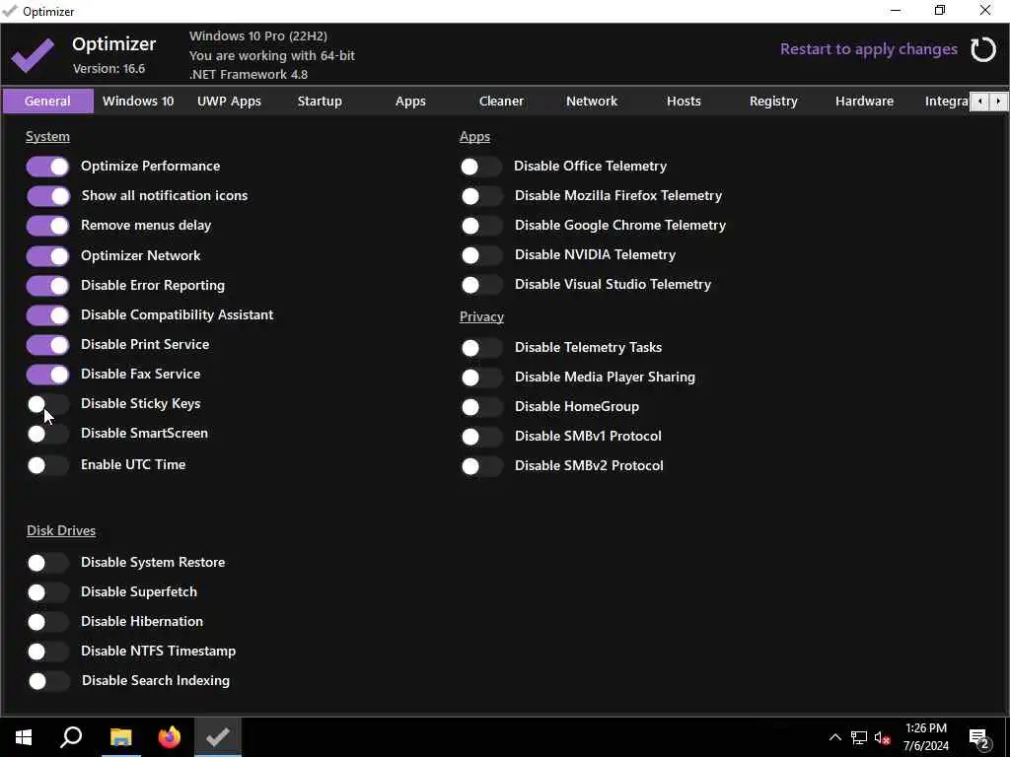
Task: Select the Optimizer taskbar icon
Action: (218, 737)
